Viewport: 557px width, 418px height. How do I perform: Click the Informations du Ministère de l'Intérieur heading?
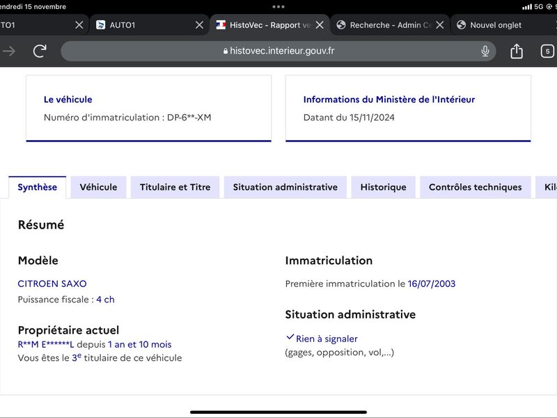tap(389, 100)
